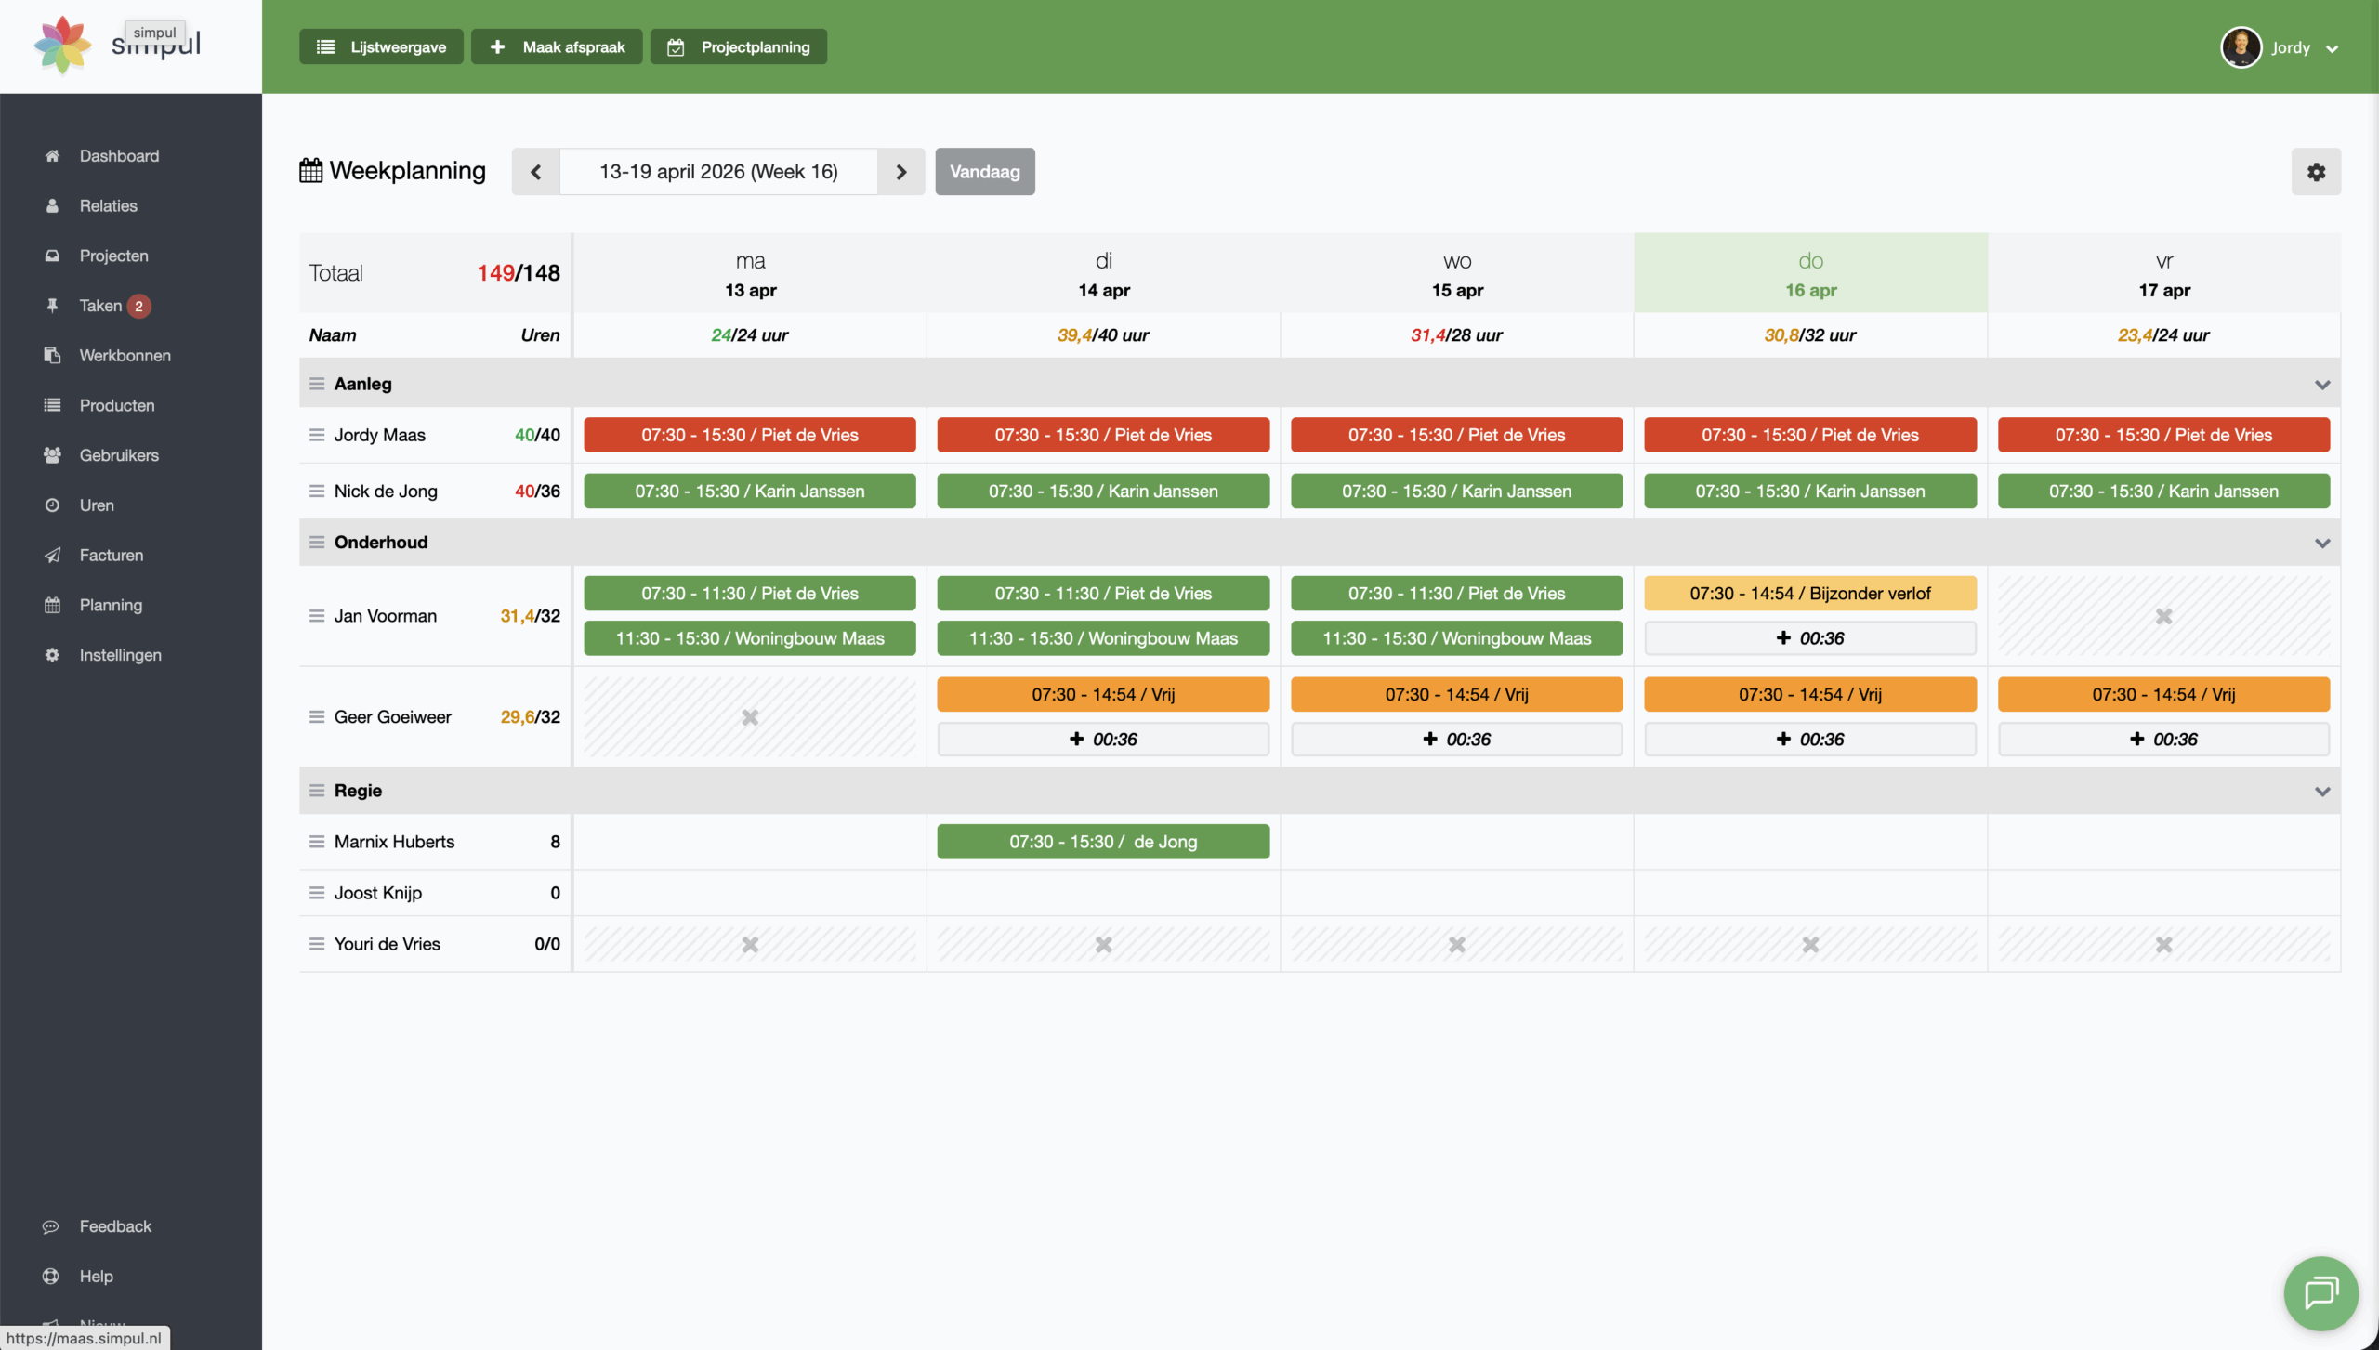
Task: Open Werkbonnen in the sidebar
Action: pyautogui.click(x=125, y=356)
